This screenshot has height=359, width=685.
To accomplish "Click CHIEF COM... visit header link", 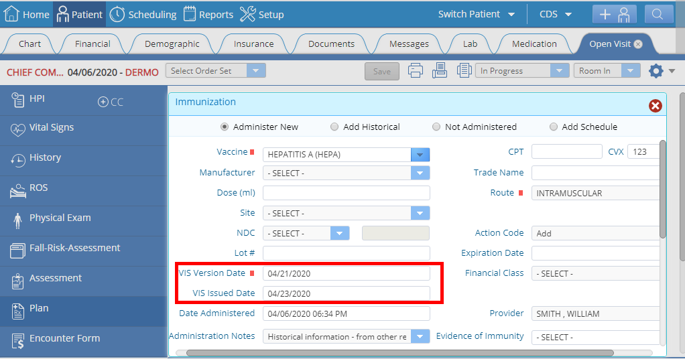I will pos(35,72).
